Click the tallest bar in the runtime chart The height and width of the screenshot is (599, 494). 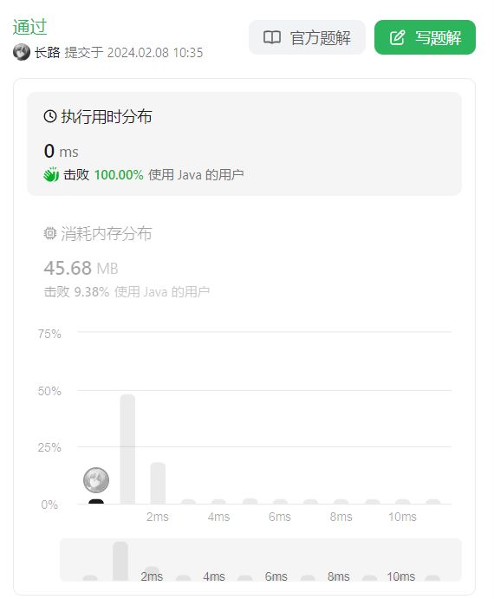pos(127,449)
